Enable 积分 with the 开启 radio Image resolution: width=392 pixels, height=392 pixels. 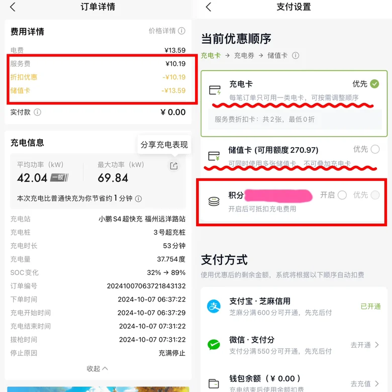tap(342, 195)
